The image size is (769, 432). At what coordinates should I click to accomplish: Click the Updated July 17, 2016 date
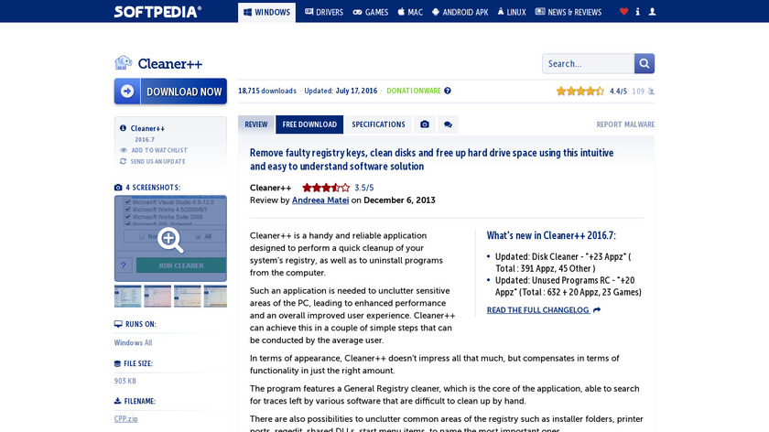(x=341, y=91)
